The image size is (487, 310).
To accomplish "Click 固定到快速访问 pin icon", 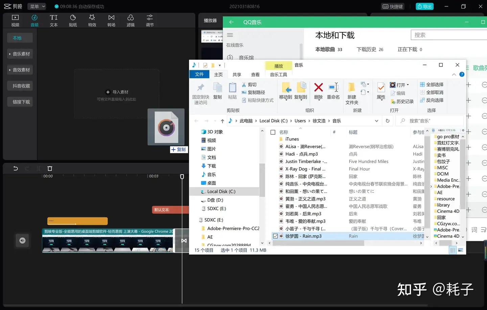I will pyautogui.click(x=201, y=94).
